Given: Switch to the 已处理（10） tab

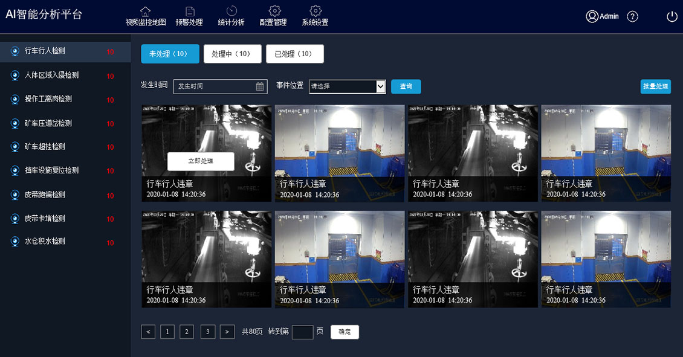Looking at the screenshot, I should (x=294, y=54).
